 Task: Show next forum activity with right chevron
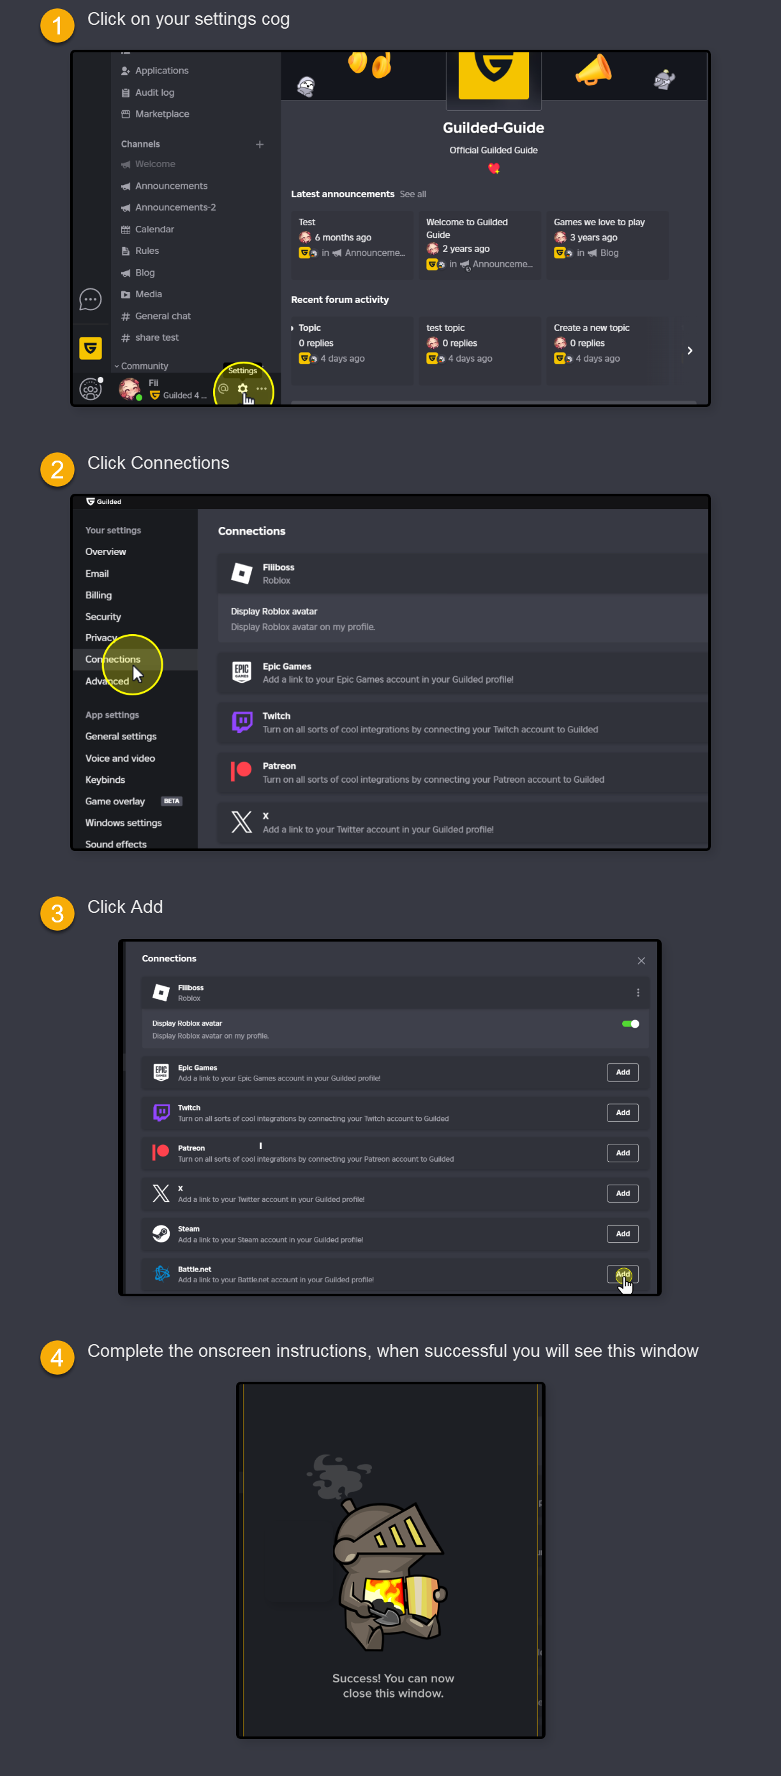(x=689, y=351)
